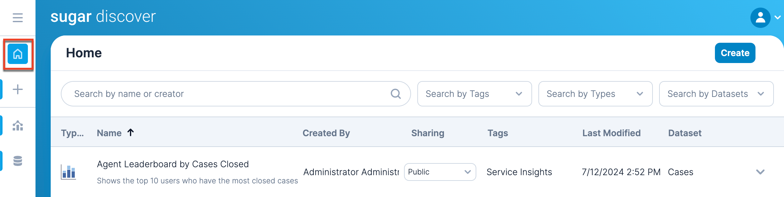This screenshot has width=784, height=197.
Task: Click the user profile avatar icon
Action: [760, 18]
